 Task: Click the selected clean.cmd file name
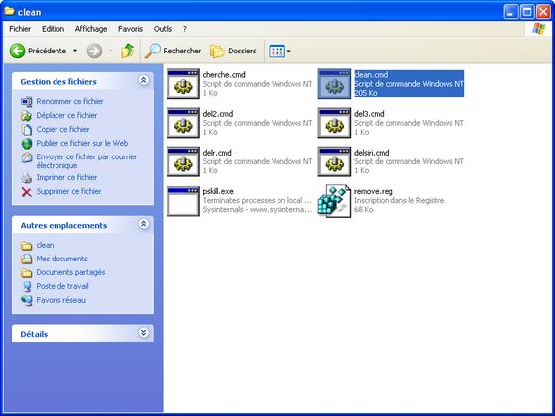[x=371, y=75]
